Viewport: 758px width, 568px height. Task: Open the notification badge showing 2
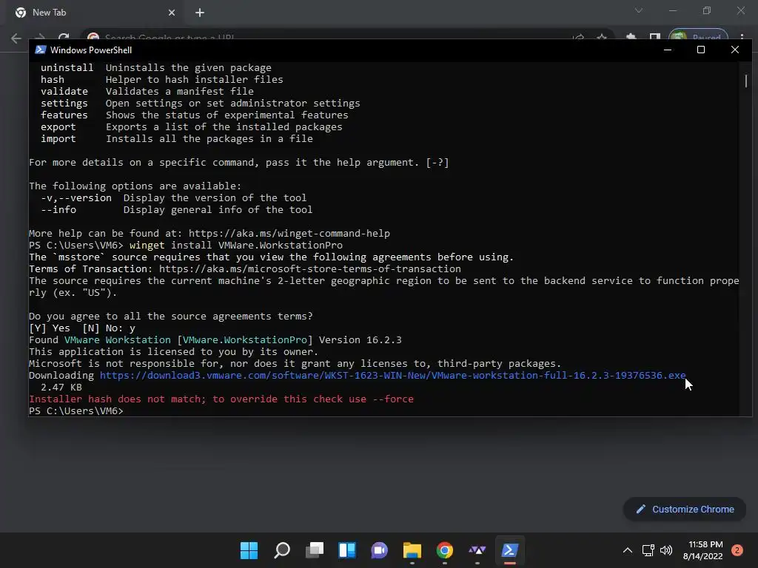[737, 550]
